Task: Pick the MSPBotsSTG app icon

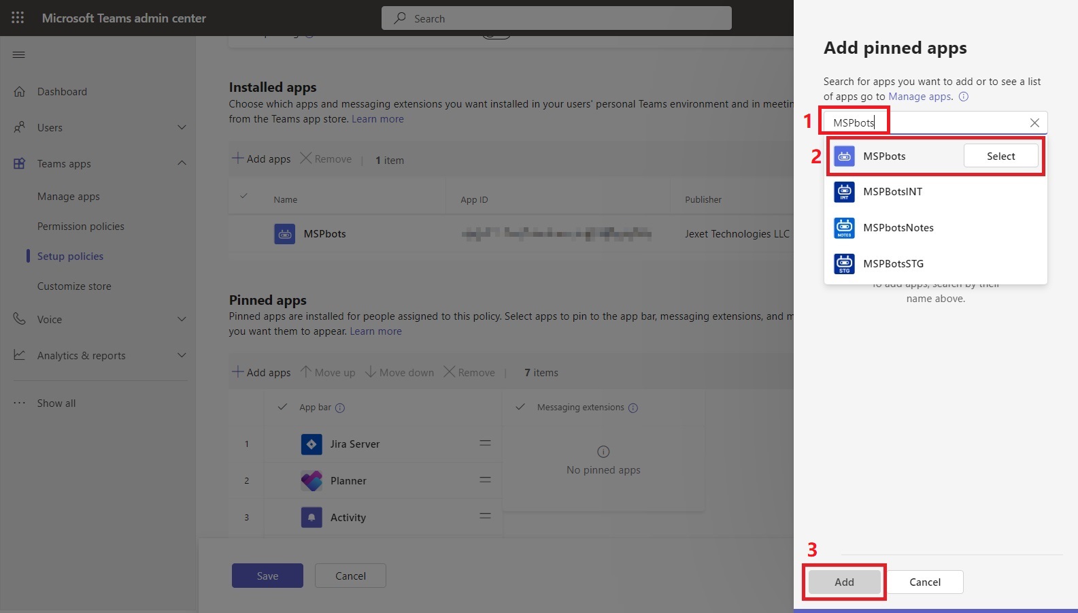Action: pyautogui.click(x=844, y=264)
